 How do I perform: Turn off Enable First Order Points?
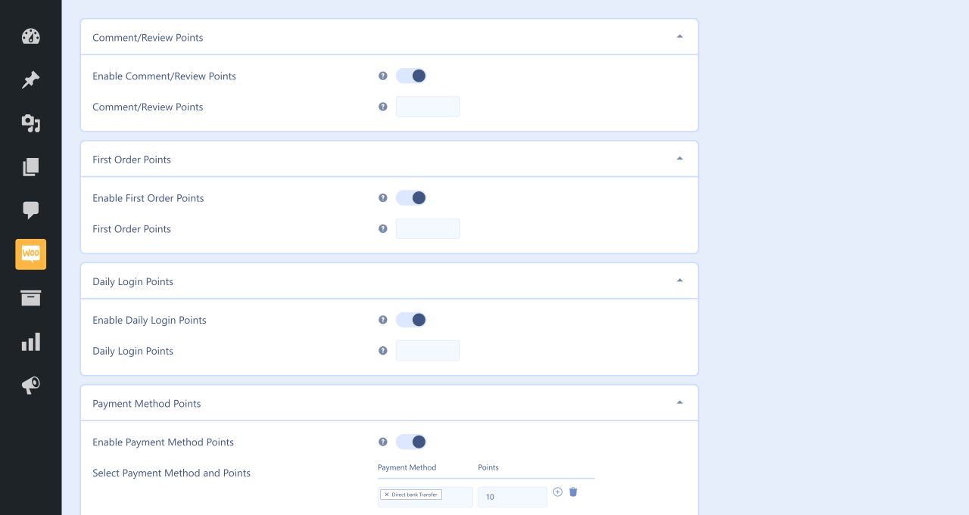click(411, 197)
